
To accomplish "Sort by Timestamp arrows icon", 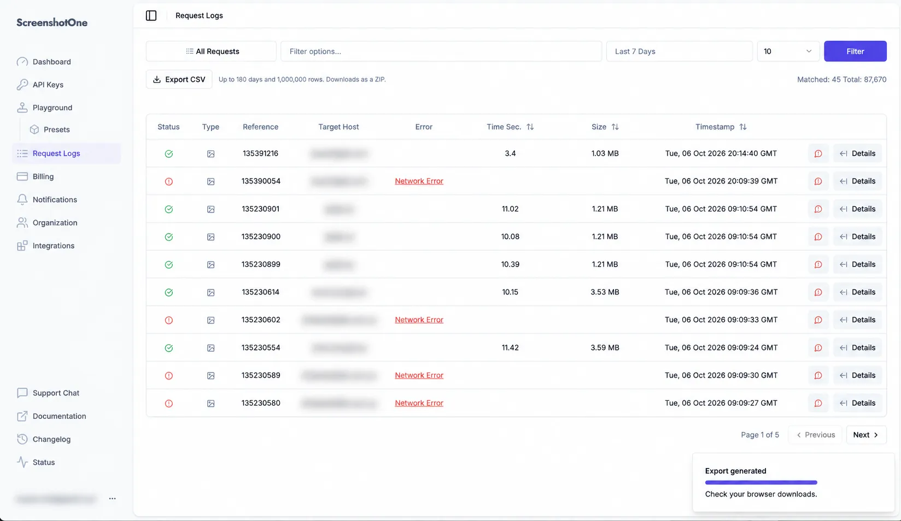I will (742, 127).
